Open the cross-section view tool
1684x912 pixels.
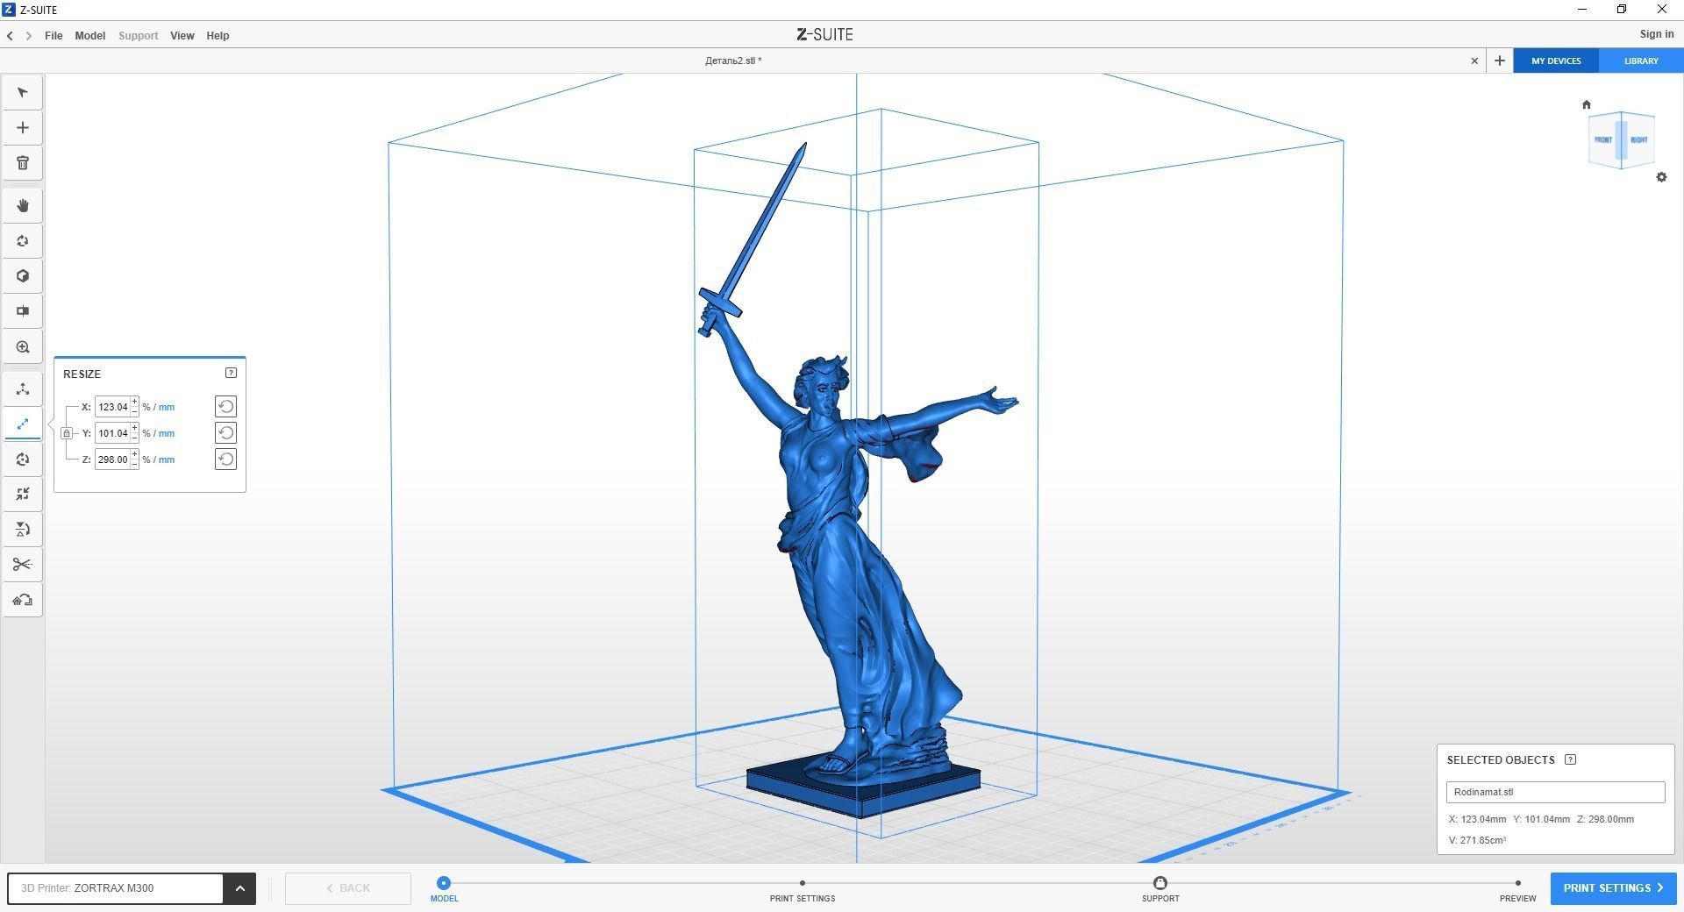23,311
